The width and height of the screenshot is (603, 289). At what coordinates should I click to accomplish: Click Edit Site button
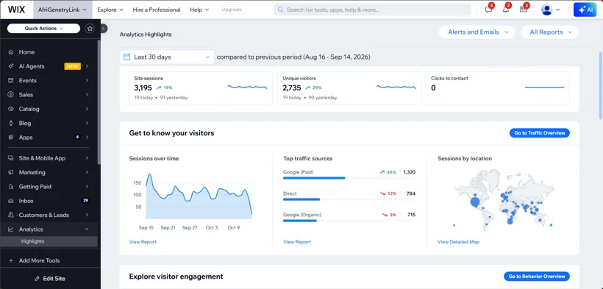(x=50, y=279)
